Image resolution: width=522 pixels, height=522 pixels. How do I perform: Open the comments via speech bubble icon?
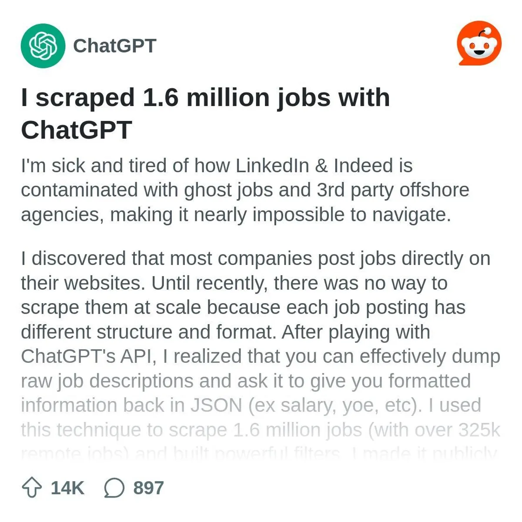pos(114,488)
